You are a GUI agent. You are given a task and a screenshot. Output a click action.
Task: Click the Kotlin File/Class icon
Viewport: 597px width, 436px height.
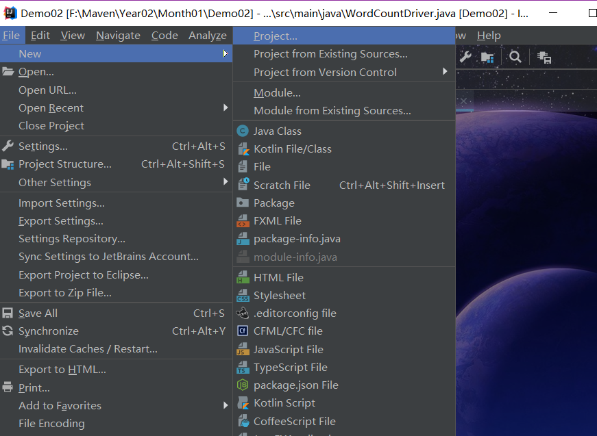click(x=243, y=149)
